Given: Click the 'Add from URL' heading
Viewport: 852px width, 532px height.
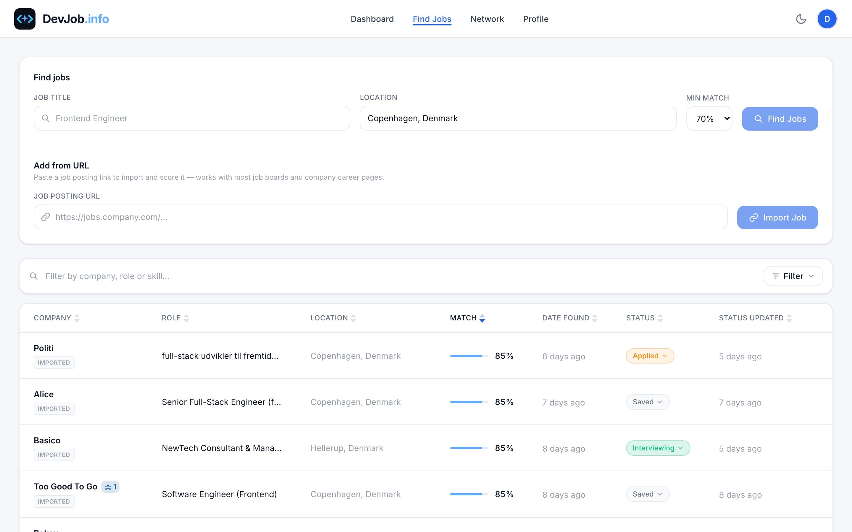Looking at the screenshot, I should pyautogui.click(x=61, y=166).
